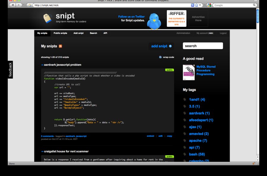267x176 pixels.
Task: Click the tag icon beside bash (58)
Action: (185, 154)
